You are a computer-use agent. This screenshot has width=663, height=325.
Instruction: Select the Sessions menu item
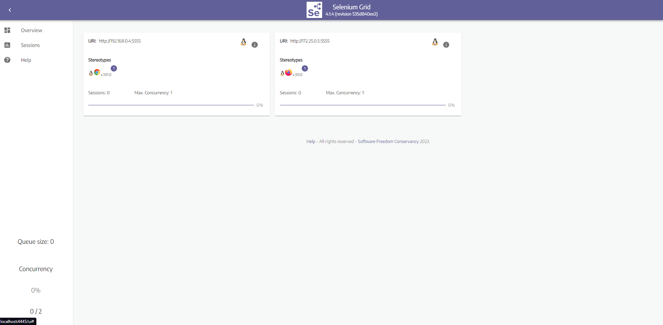(30, 45)
